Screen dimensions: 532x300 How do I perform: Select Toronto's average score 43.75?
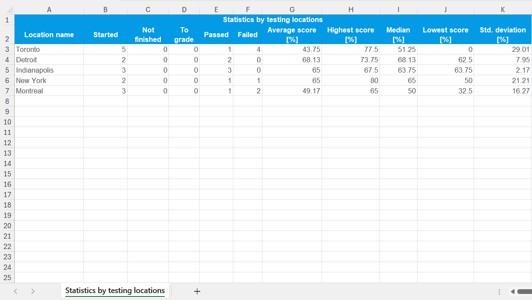292,49
